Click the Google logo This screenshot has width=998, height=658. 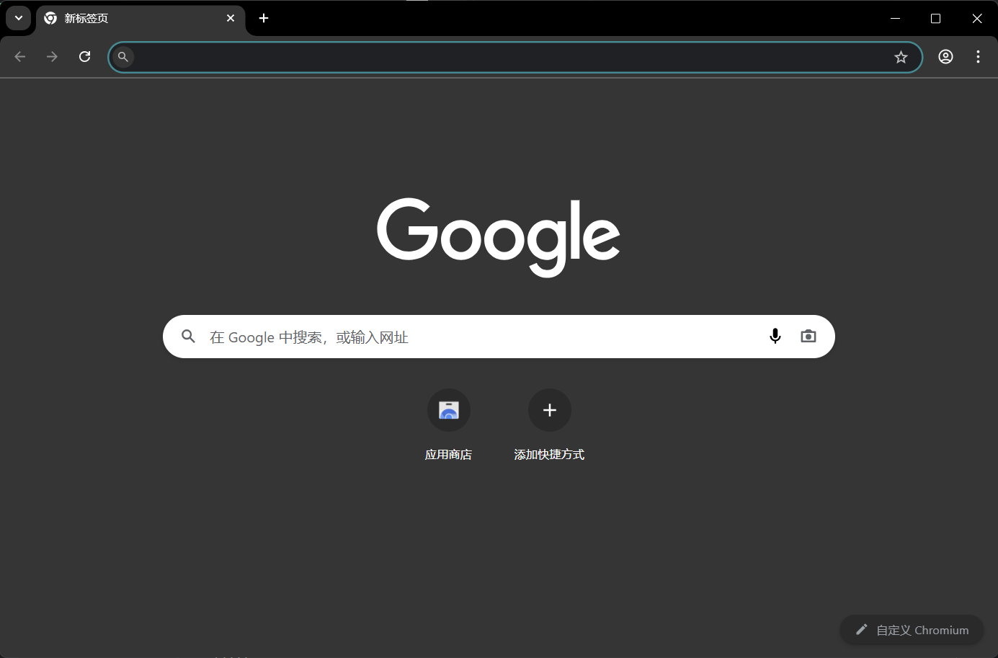coord(499,236)
